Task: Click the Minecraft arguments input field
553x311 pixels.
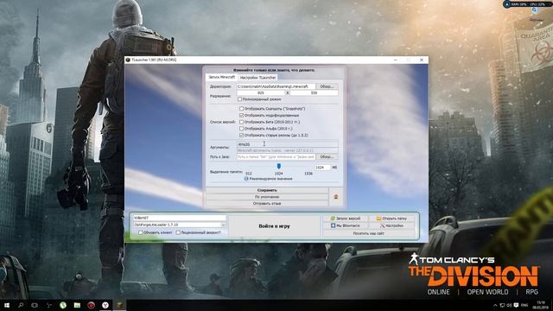Action: pos(287,150)
